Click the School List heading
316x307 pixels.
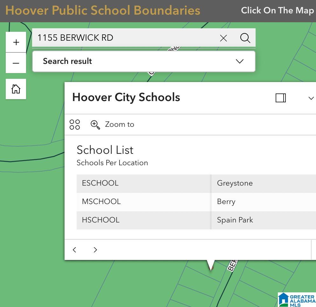pos(105,150)
